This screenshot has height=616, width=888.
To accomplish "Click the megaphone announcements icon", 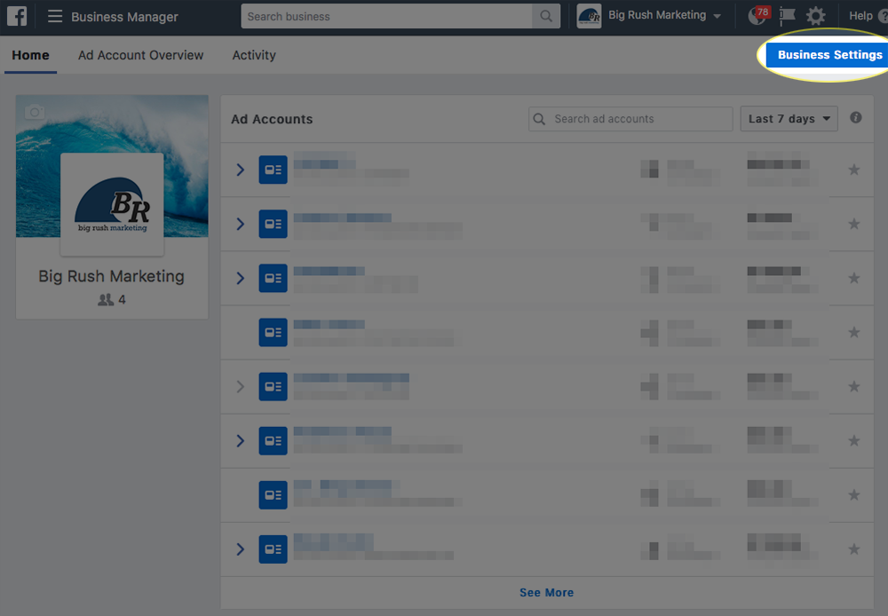I will [x=787, y=15].
